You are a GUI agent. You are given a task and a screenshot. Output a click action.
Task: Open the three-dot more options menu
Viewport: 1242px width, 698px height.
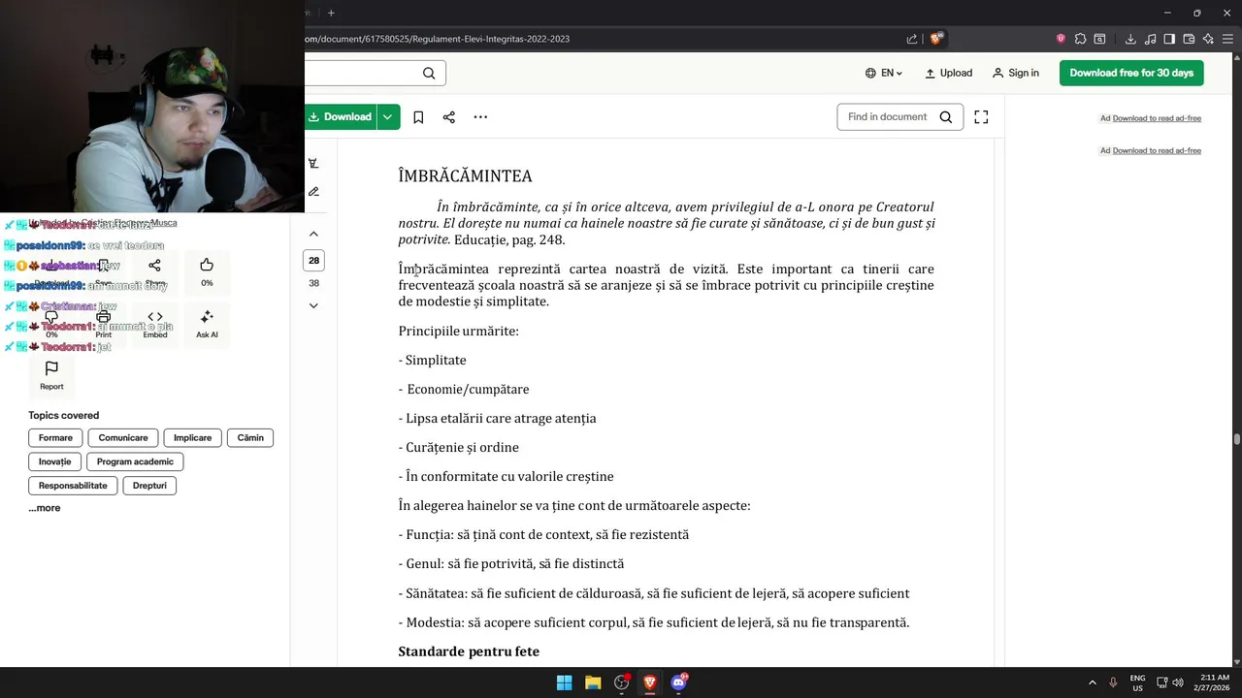click(480, 117)
